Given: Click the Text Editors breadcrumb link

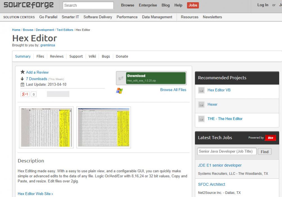Looking at the screenshot, I should (65, 30).
